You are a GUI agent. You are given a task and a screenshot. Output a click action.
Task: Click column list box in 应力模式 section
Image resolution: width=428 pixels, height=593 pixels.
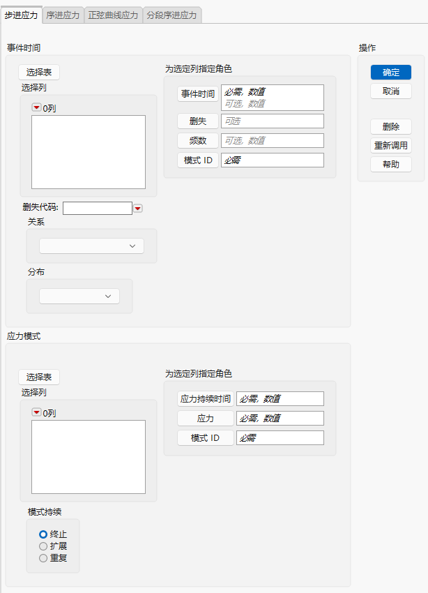coord(89,457)
